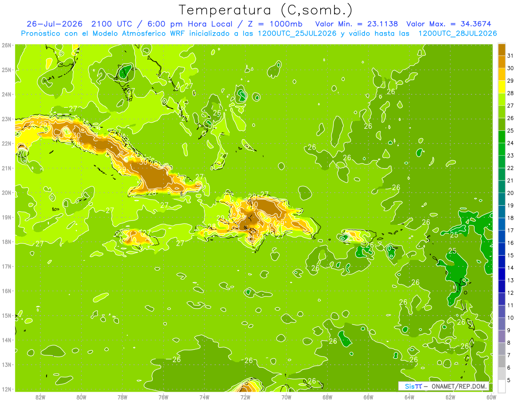Click the '14N' latitude axis label

[x=7, y=340]
